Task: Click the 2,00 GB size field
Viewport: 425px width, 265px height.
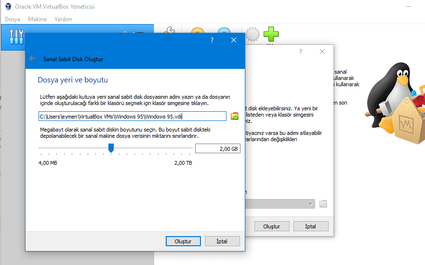Action: tap(218, 149)
